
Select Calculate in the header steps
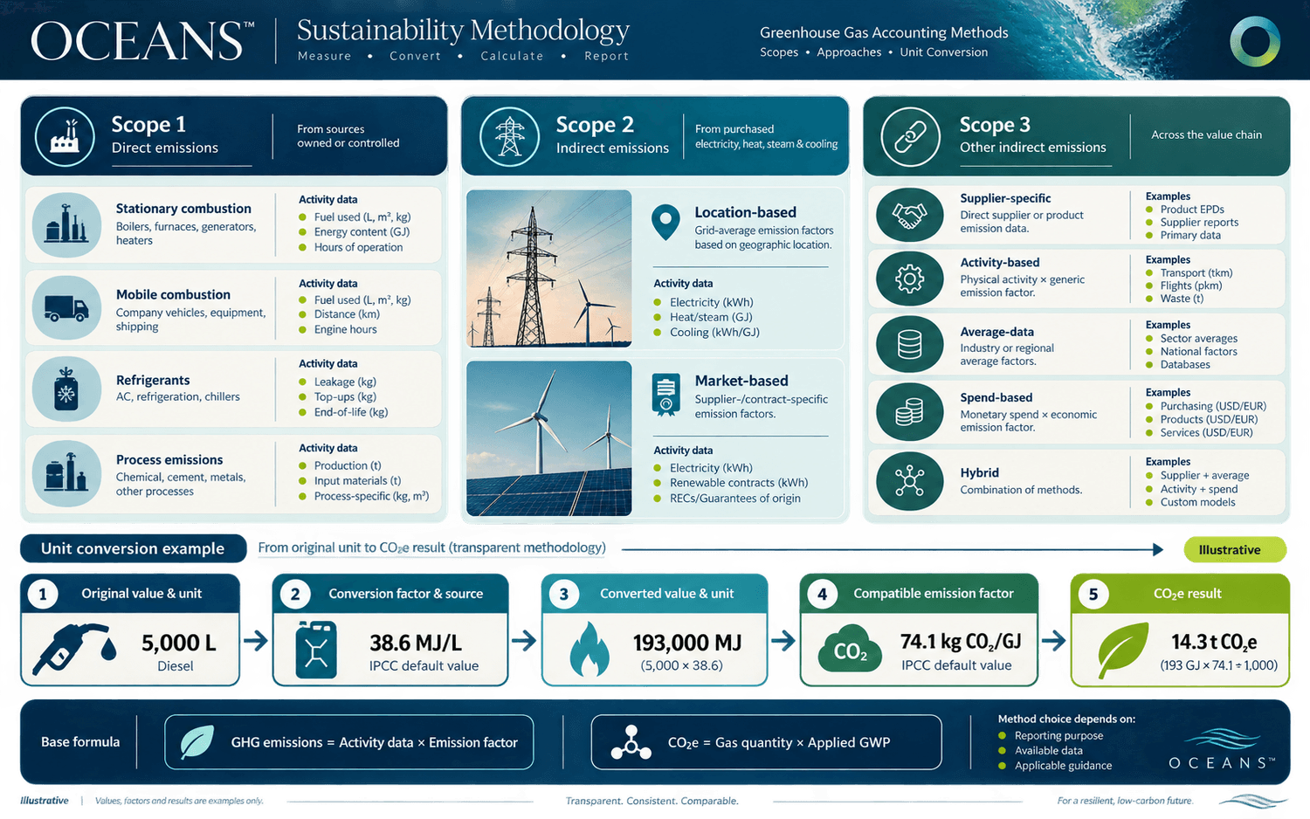click(512, 56)
